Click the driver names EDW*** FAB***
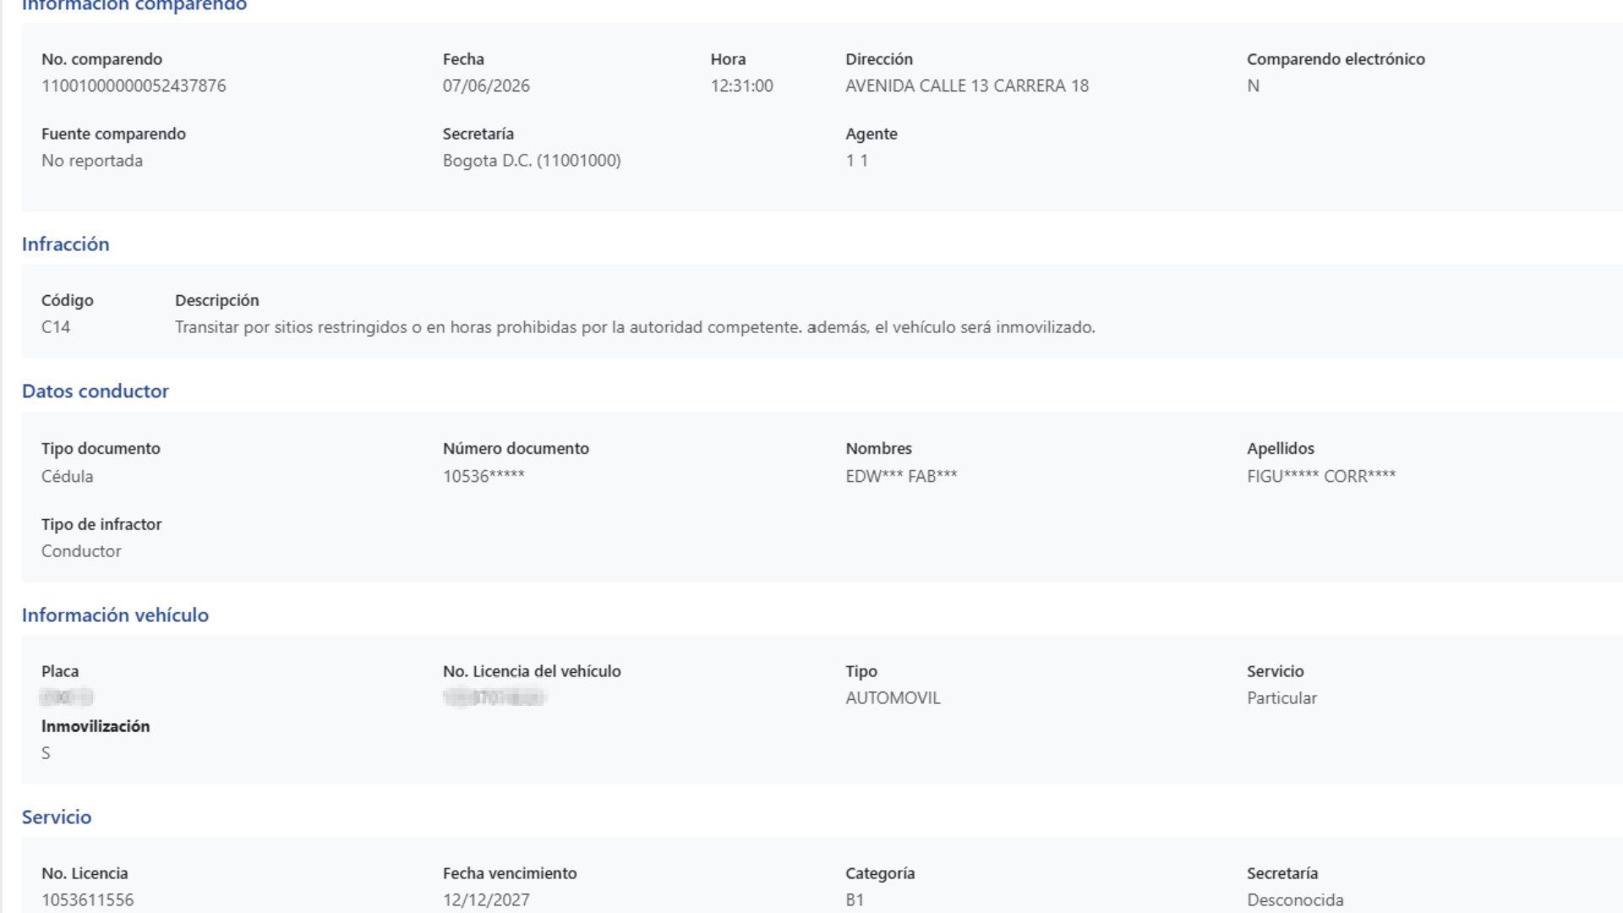Screen dimensions: 1623x913 click(x=901, y=476)
